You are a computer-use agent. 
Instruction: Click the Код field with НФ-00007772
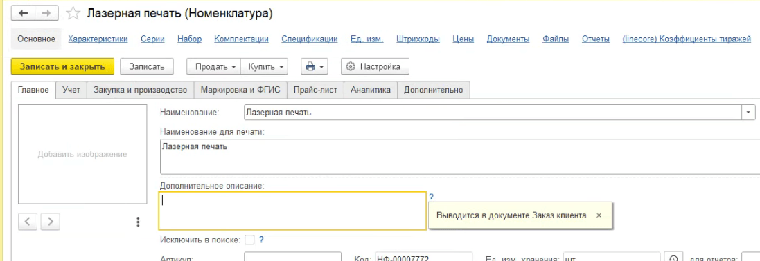[423, 257]
